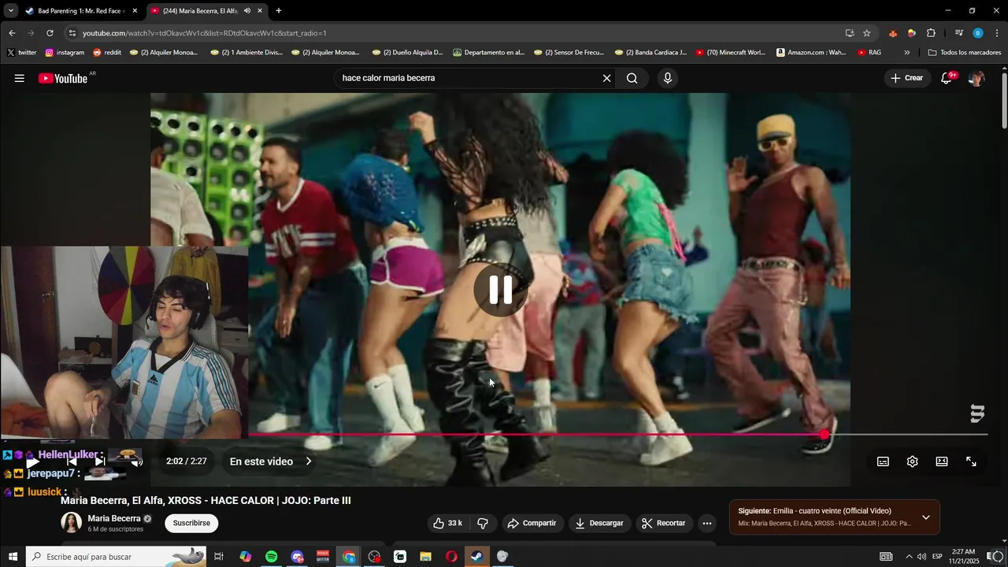Switch to theater mode
This screenshot has height=567, width=1008.
[942, 461]
